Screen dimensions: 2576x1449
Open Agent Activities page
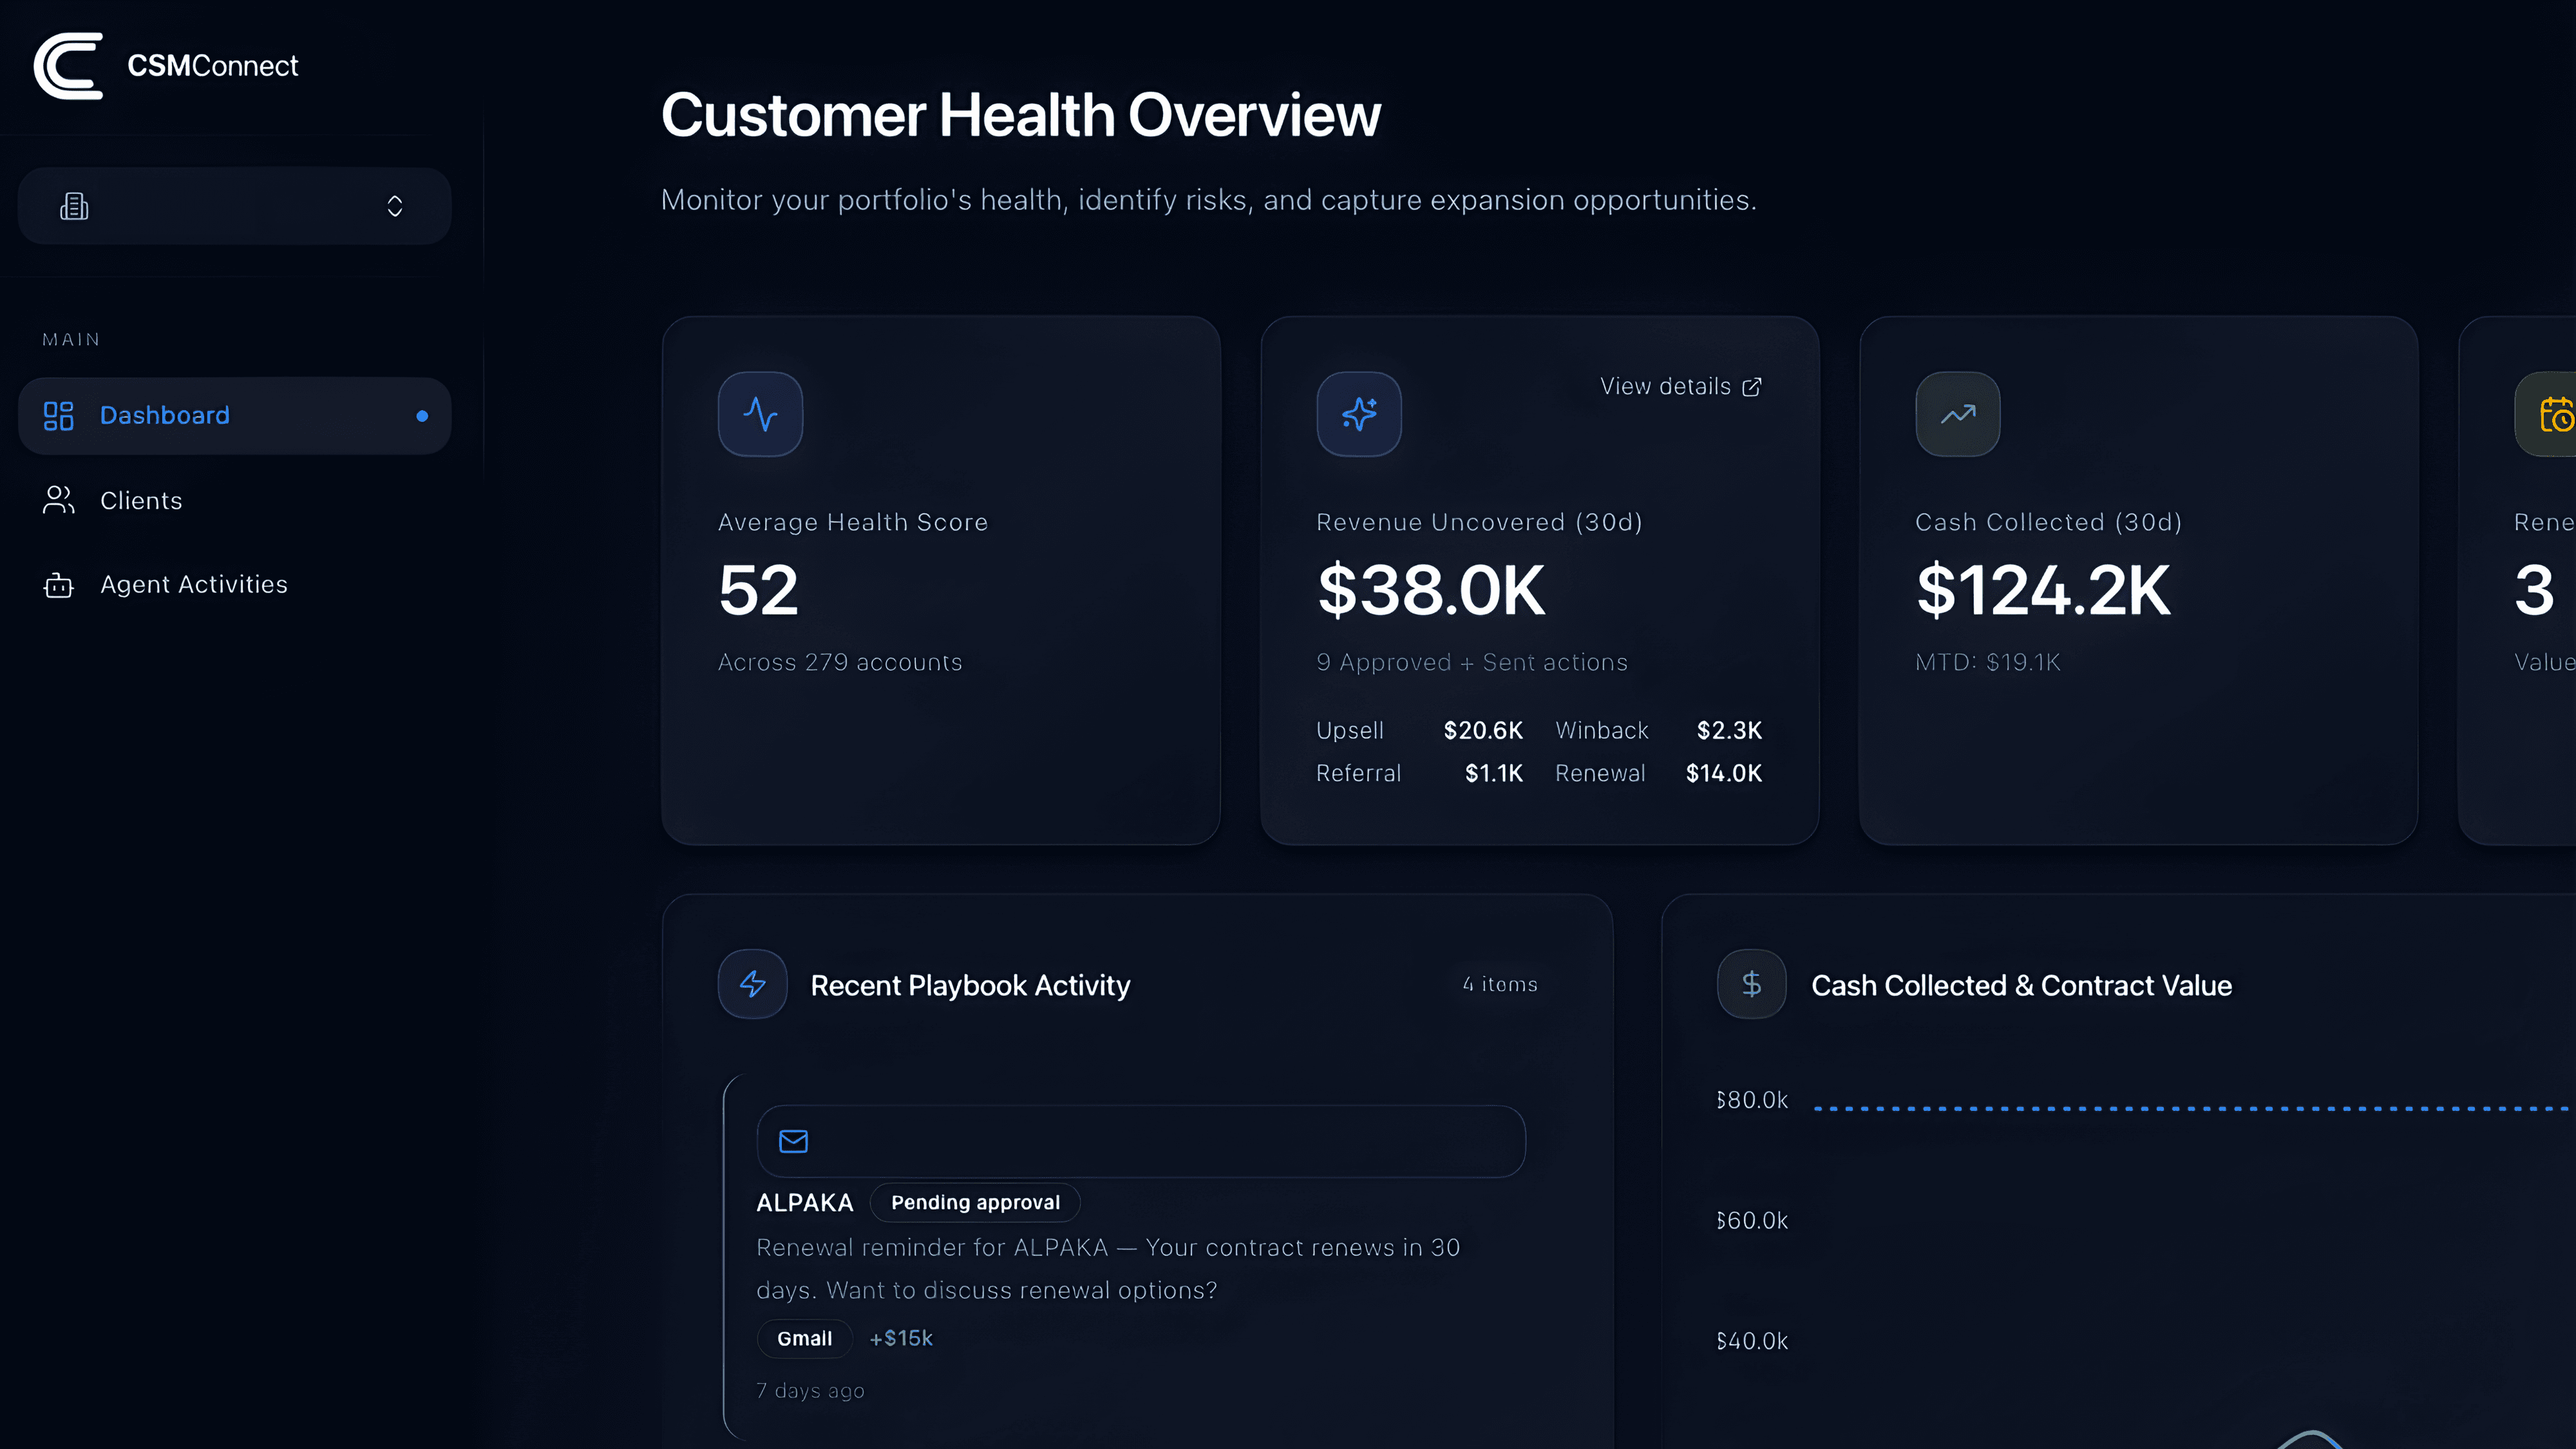coord(194,584)
